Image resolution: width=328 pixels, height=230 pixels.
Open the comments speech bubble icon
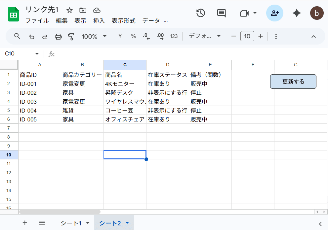[221, 13]
